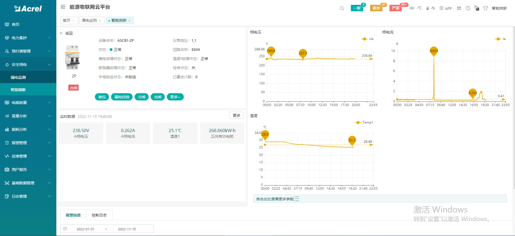The image size is (515, 236).
Task: Click the 能耗分析 sidebar icon
Action: coord(7,129)
